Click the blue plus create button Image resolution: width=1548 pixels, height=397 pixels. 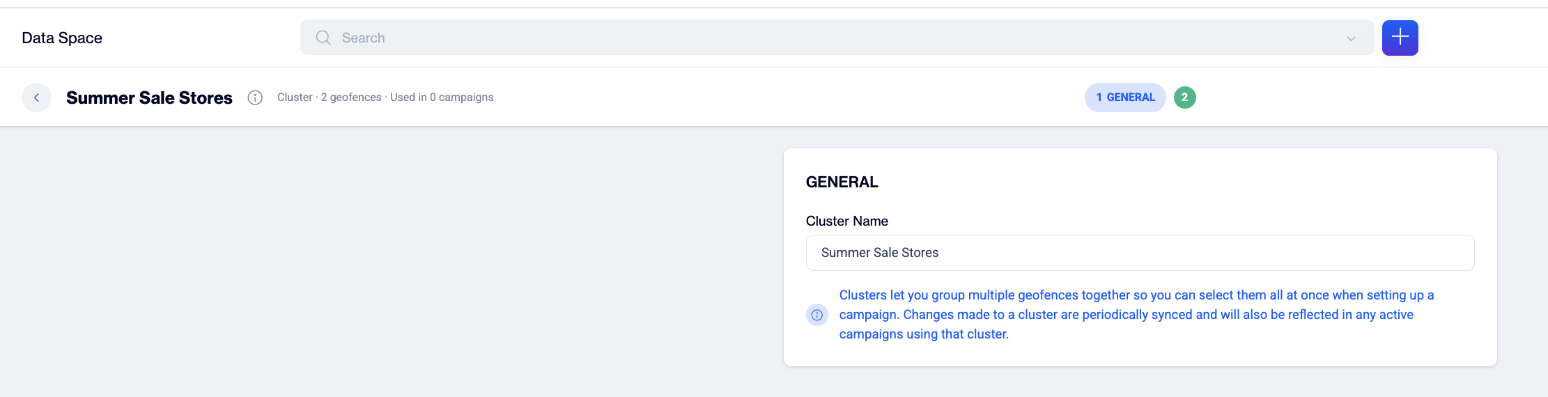tap(1400, 38)
